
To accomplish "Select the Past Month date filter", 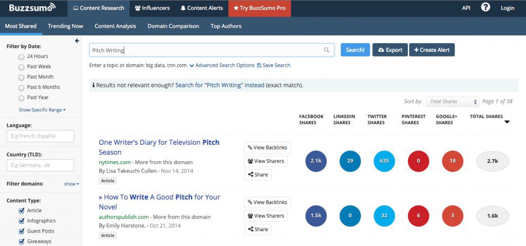I will pyautogui.click(x=22, y=78).
